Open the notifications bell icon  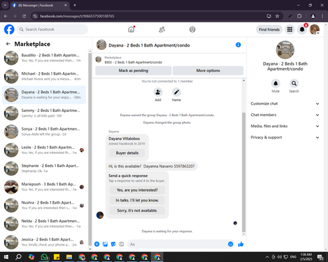[x=302, y=29]
